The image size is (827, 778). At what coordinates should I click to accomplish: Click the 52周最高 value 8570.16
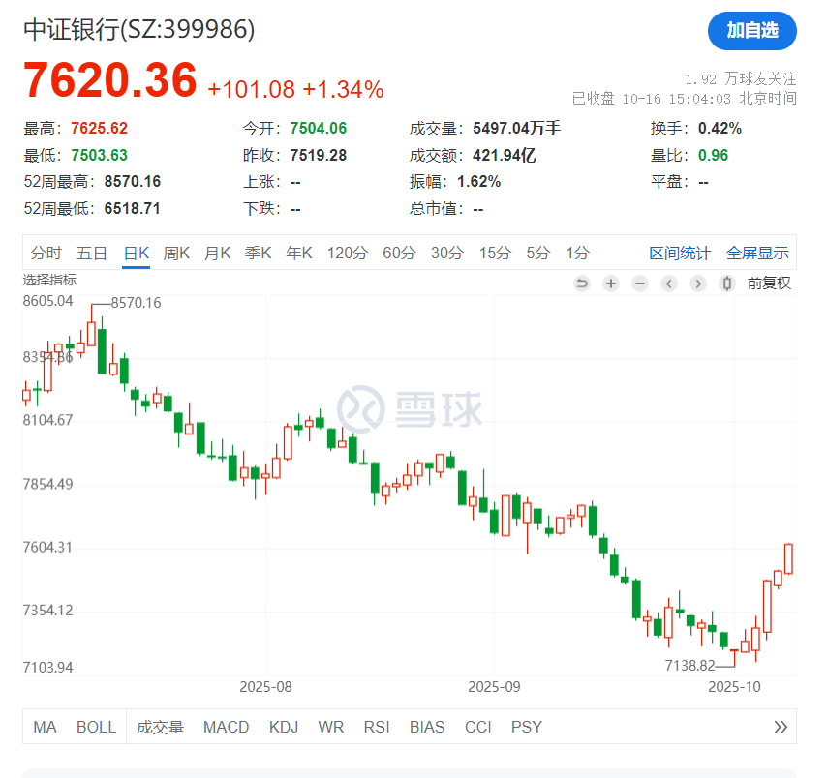tap(133, 182)
